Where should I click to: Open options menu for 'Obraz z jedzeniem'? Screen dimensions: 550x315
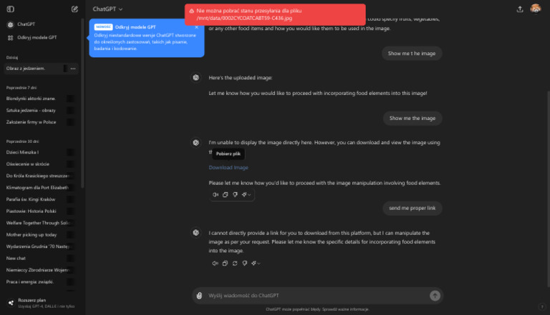click(x=72, y=69)
